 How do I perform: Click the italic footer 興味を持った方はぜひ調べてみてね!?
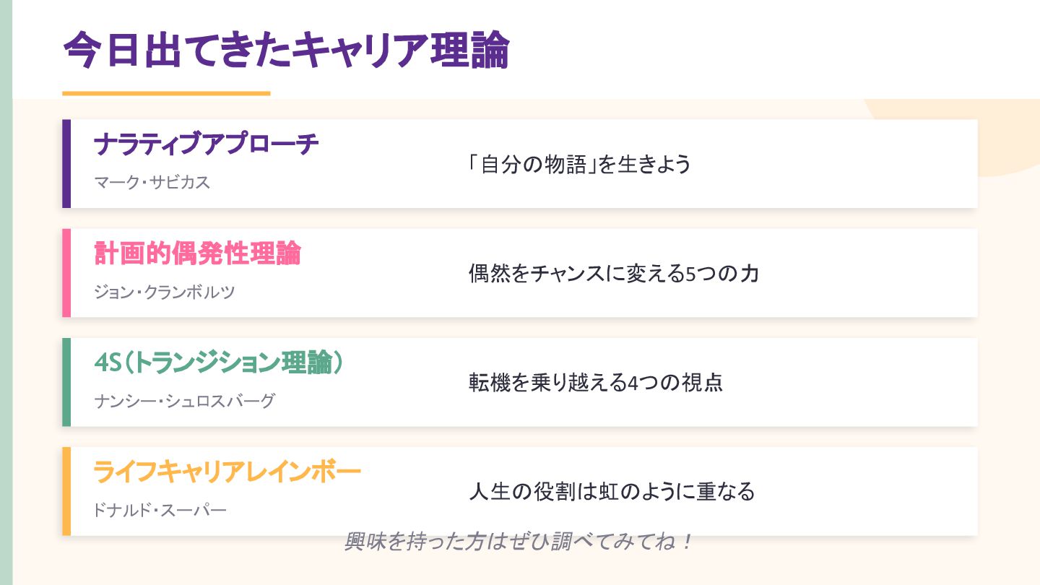(518, 542)
